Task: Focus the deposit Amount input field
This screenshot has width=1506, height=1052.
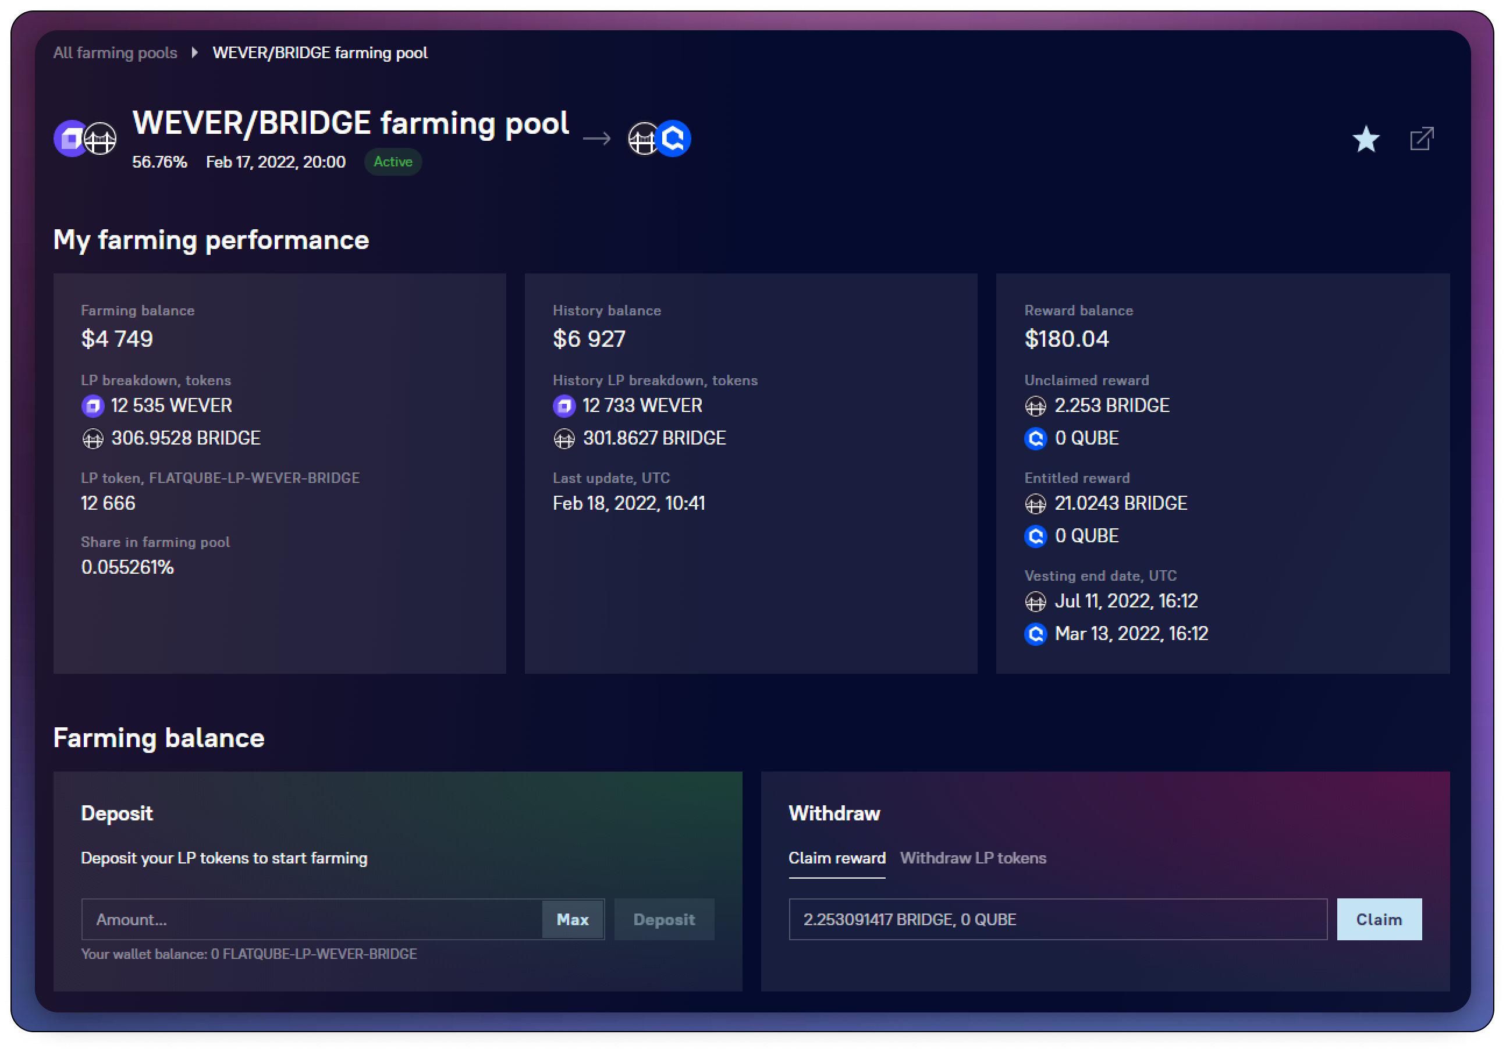Action: pyautogui.click(x=311, y=919)
